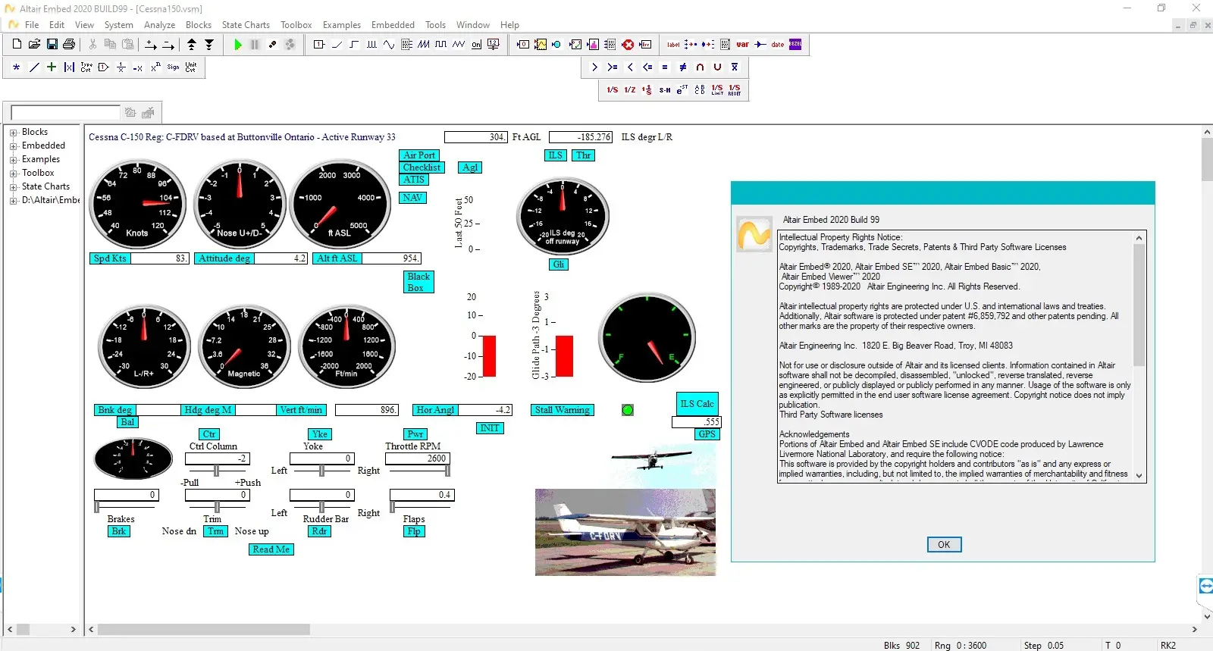Insert a step signal block
The height and width of the screenshot is (651, 1213).
(354, 45)
